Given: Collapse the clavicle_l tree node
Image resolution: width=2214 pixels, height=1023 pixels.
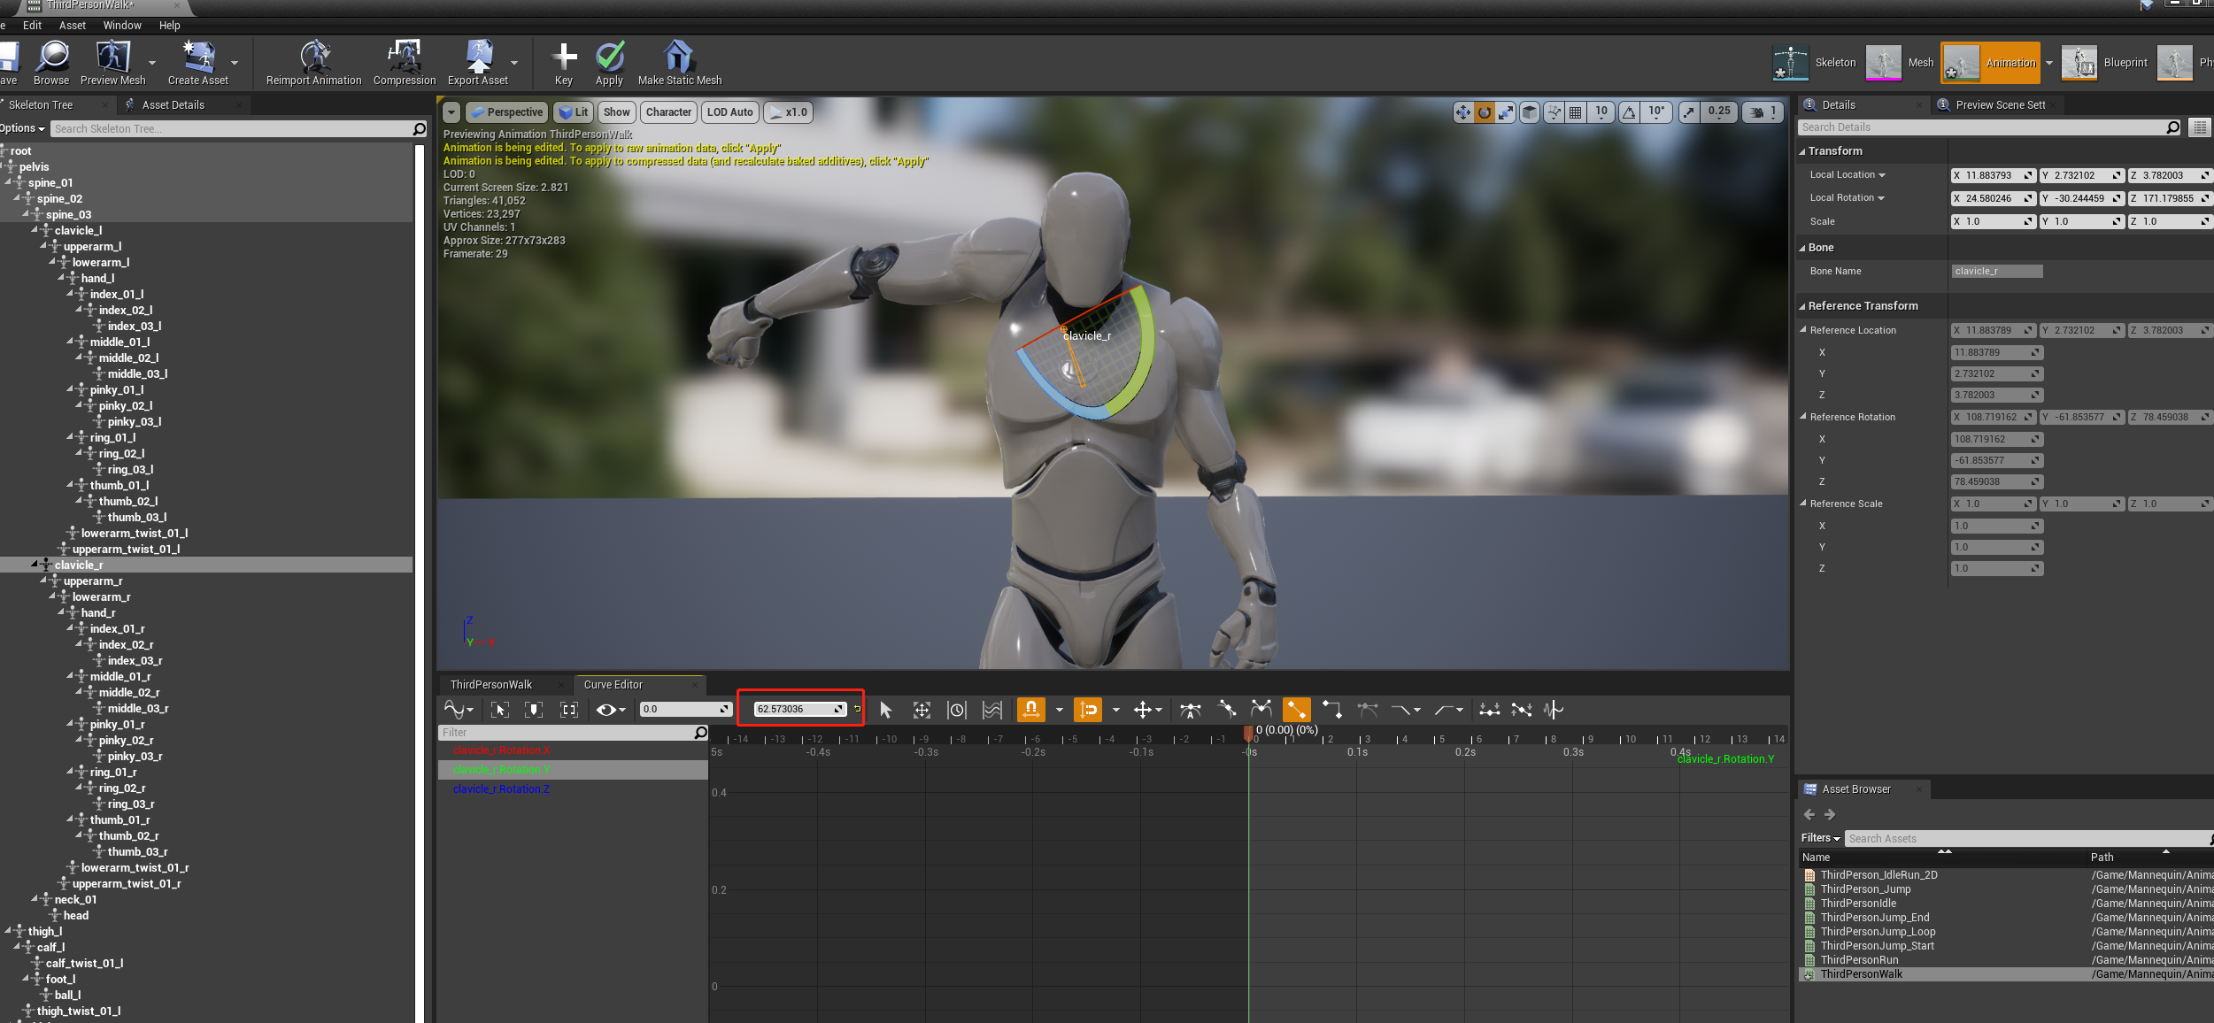Looking at the screenshot, I should (35, 230).
